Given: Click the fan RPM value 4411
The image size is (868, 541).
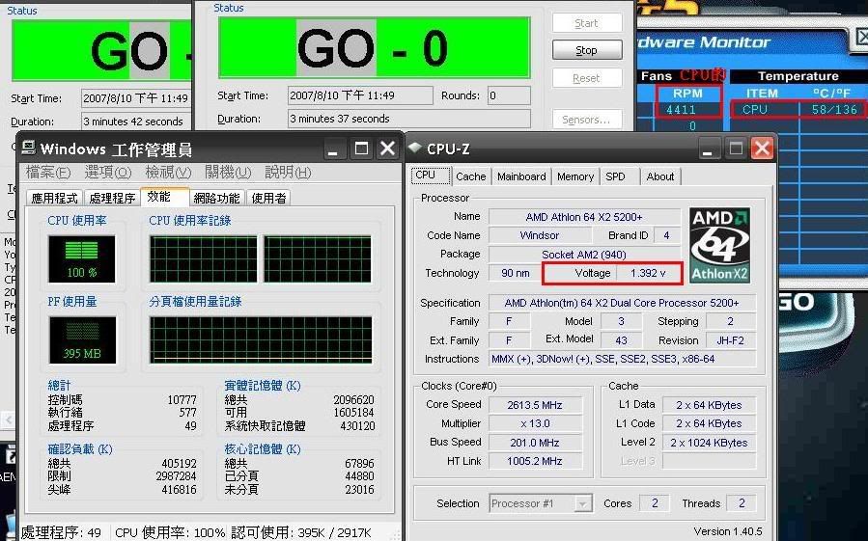Looking at the screenshot, I should 681,110.
